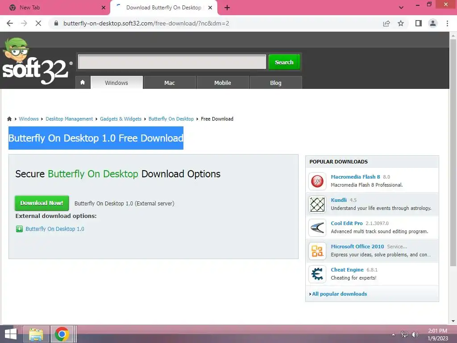Select the Mac navigation tab

pyautogui.click(x=170, y=83)
